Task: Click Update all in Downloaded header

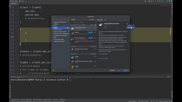Action: pyautogui.click(x=92, y=25)
